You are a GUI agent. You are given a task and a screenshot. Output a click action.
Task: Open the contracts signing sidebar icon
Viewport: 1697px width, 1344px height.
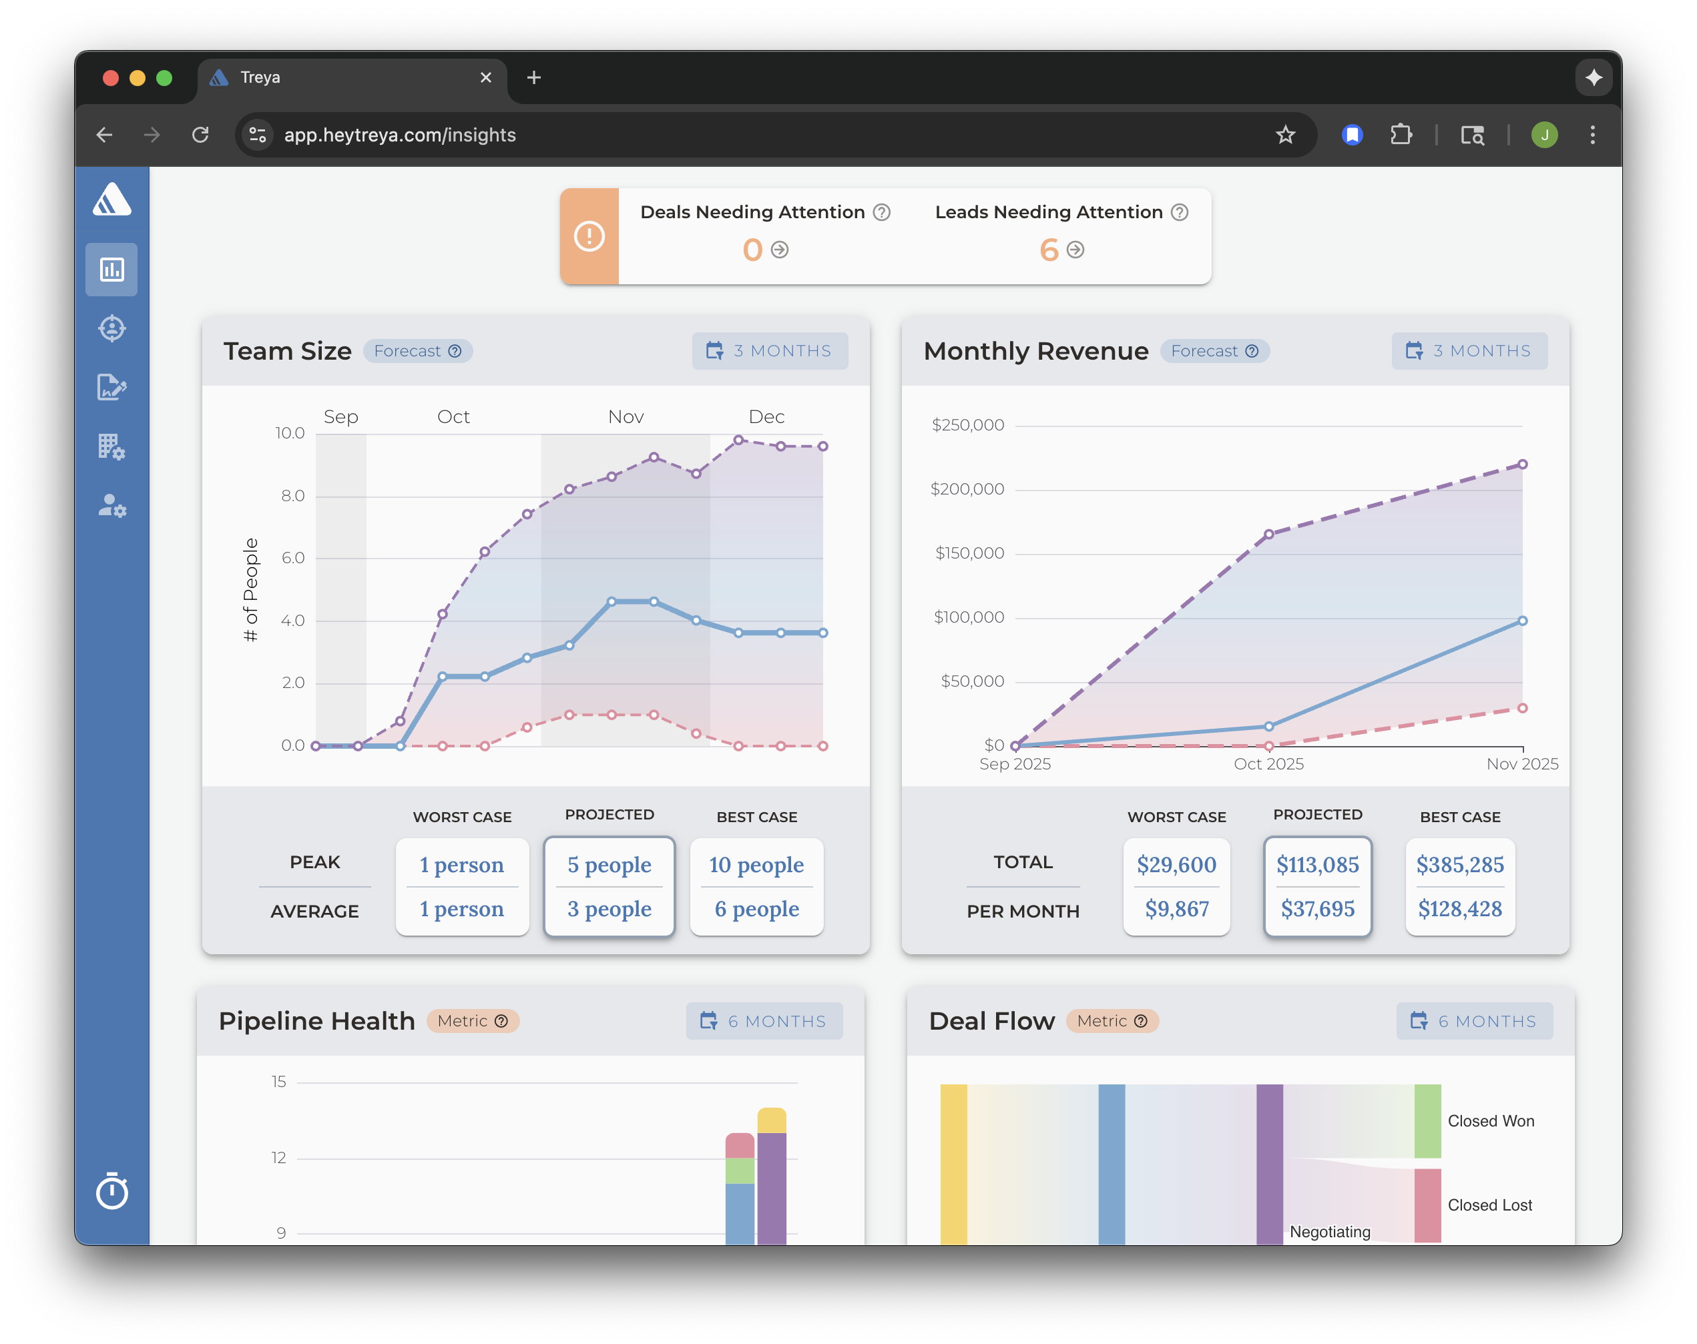pos(111,387)
